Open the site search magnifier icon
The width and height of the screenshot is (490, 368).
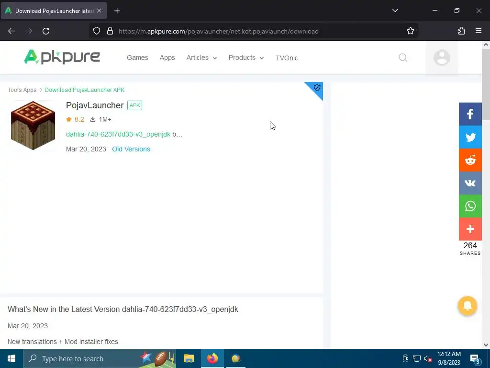(403, 57)
